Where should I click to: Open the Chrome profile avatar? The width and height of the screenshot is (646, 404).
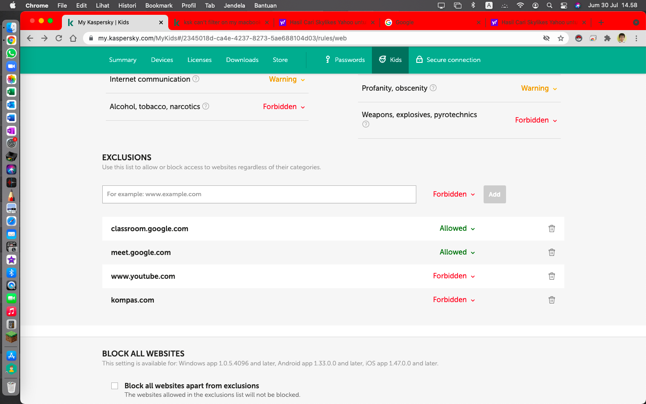pyautogui.click(x=622, y=38)
